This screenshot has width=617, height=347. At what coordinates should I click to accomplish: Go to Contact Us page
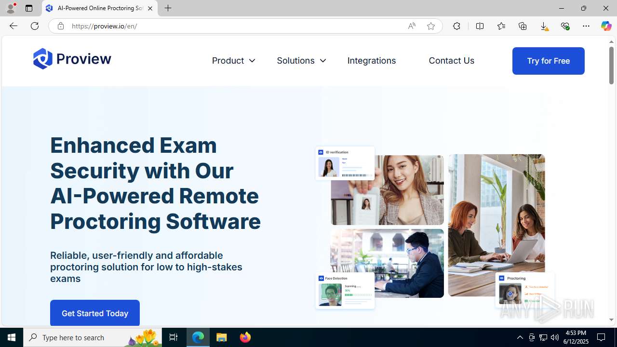pos(451,61)
